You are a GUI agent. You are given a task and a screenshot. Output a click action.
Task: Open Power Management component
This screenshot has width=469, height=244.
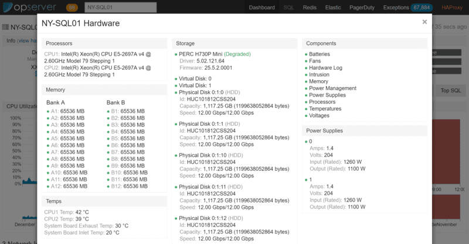(x=332, y=88)
